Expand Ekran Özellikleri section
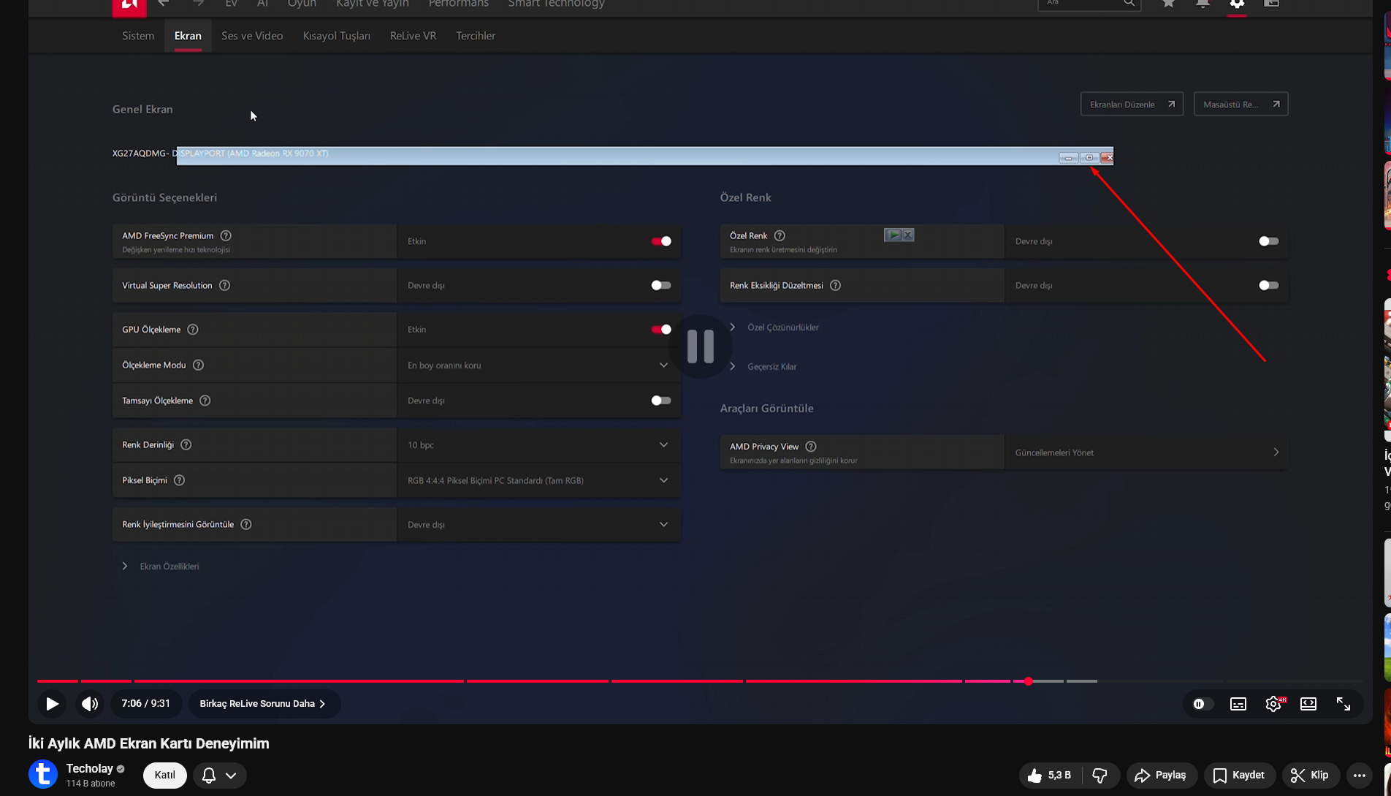 coord(161,566)
